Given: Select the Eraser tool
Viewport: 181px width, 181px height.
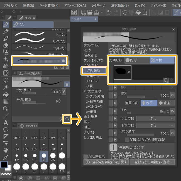Looking at the screenshot, I should (x=6, y=45).
